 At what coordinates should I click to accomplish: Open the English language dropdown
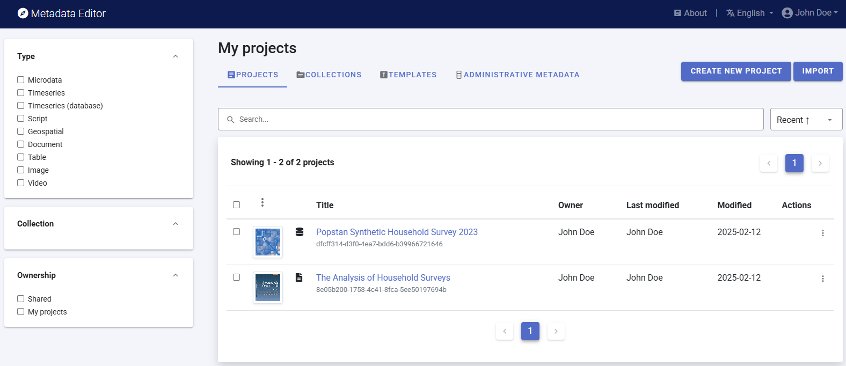coord(750,13)
